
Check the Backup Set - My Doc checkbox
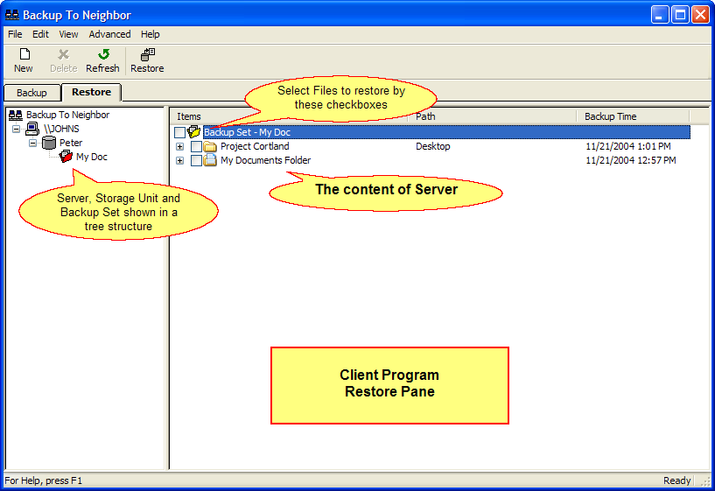click(x=179, y=132)
